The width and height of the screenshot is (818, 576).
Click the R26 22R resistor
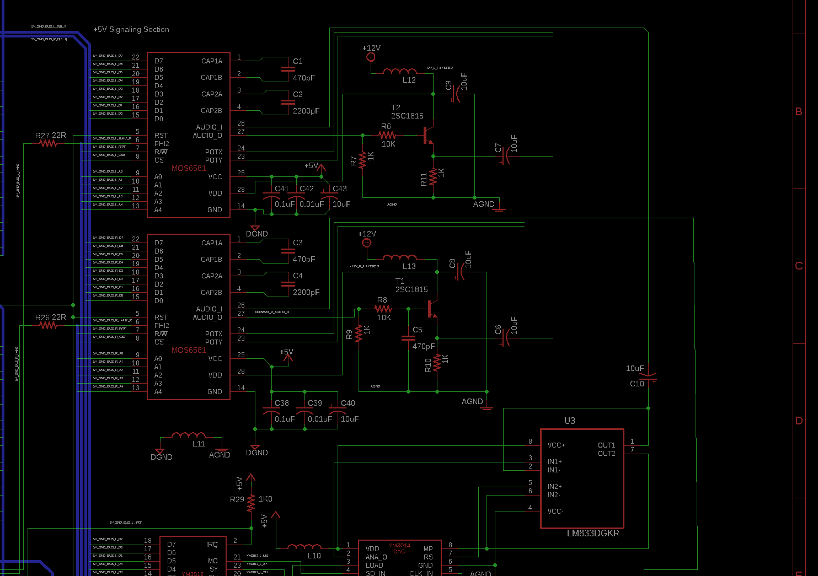point(48,325)
